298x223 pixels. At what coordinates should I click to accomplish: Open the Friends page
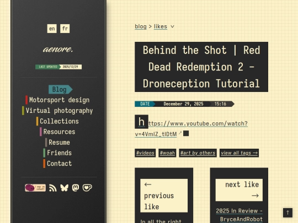click(x=57, y=153)
